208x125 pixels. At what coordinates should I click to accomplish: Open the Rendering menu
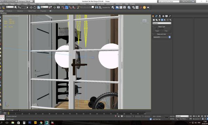tap(62, 4)
